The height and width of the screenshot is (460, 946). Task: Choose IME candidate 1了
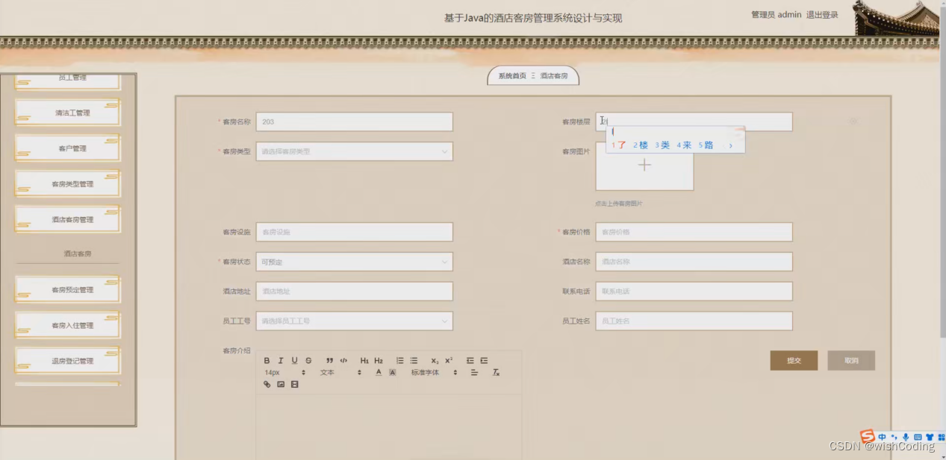click(x=619, y=145)
